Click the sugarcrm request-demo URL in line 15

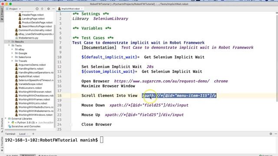(x=162, y=81)
